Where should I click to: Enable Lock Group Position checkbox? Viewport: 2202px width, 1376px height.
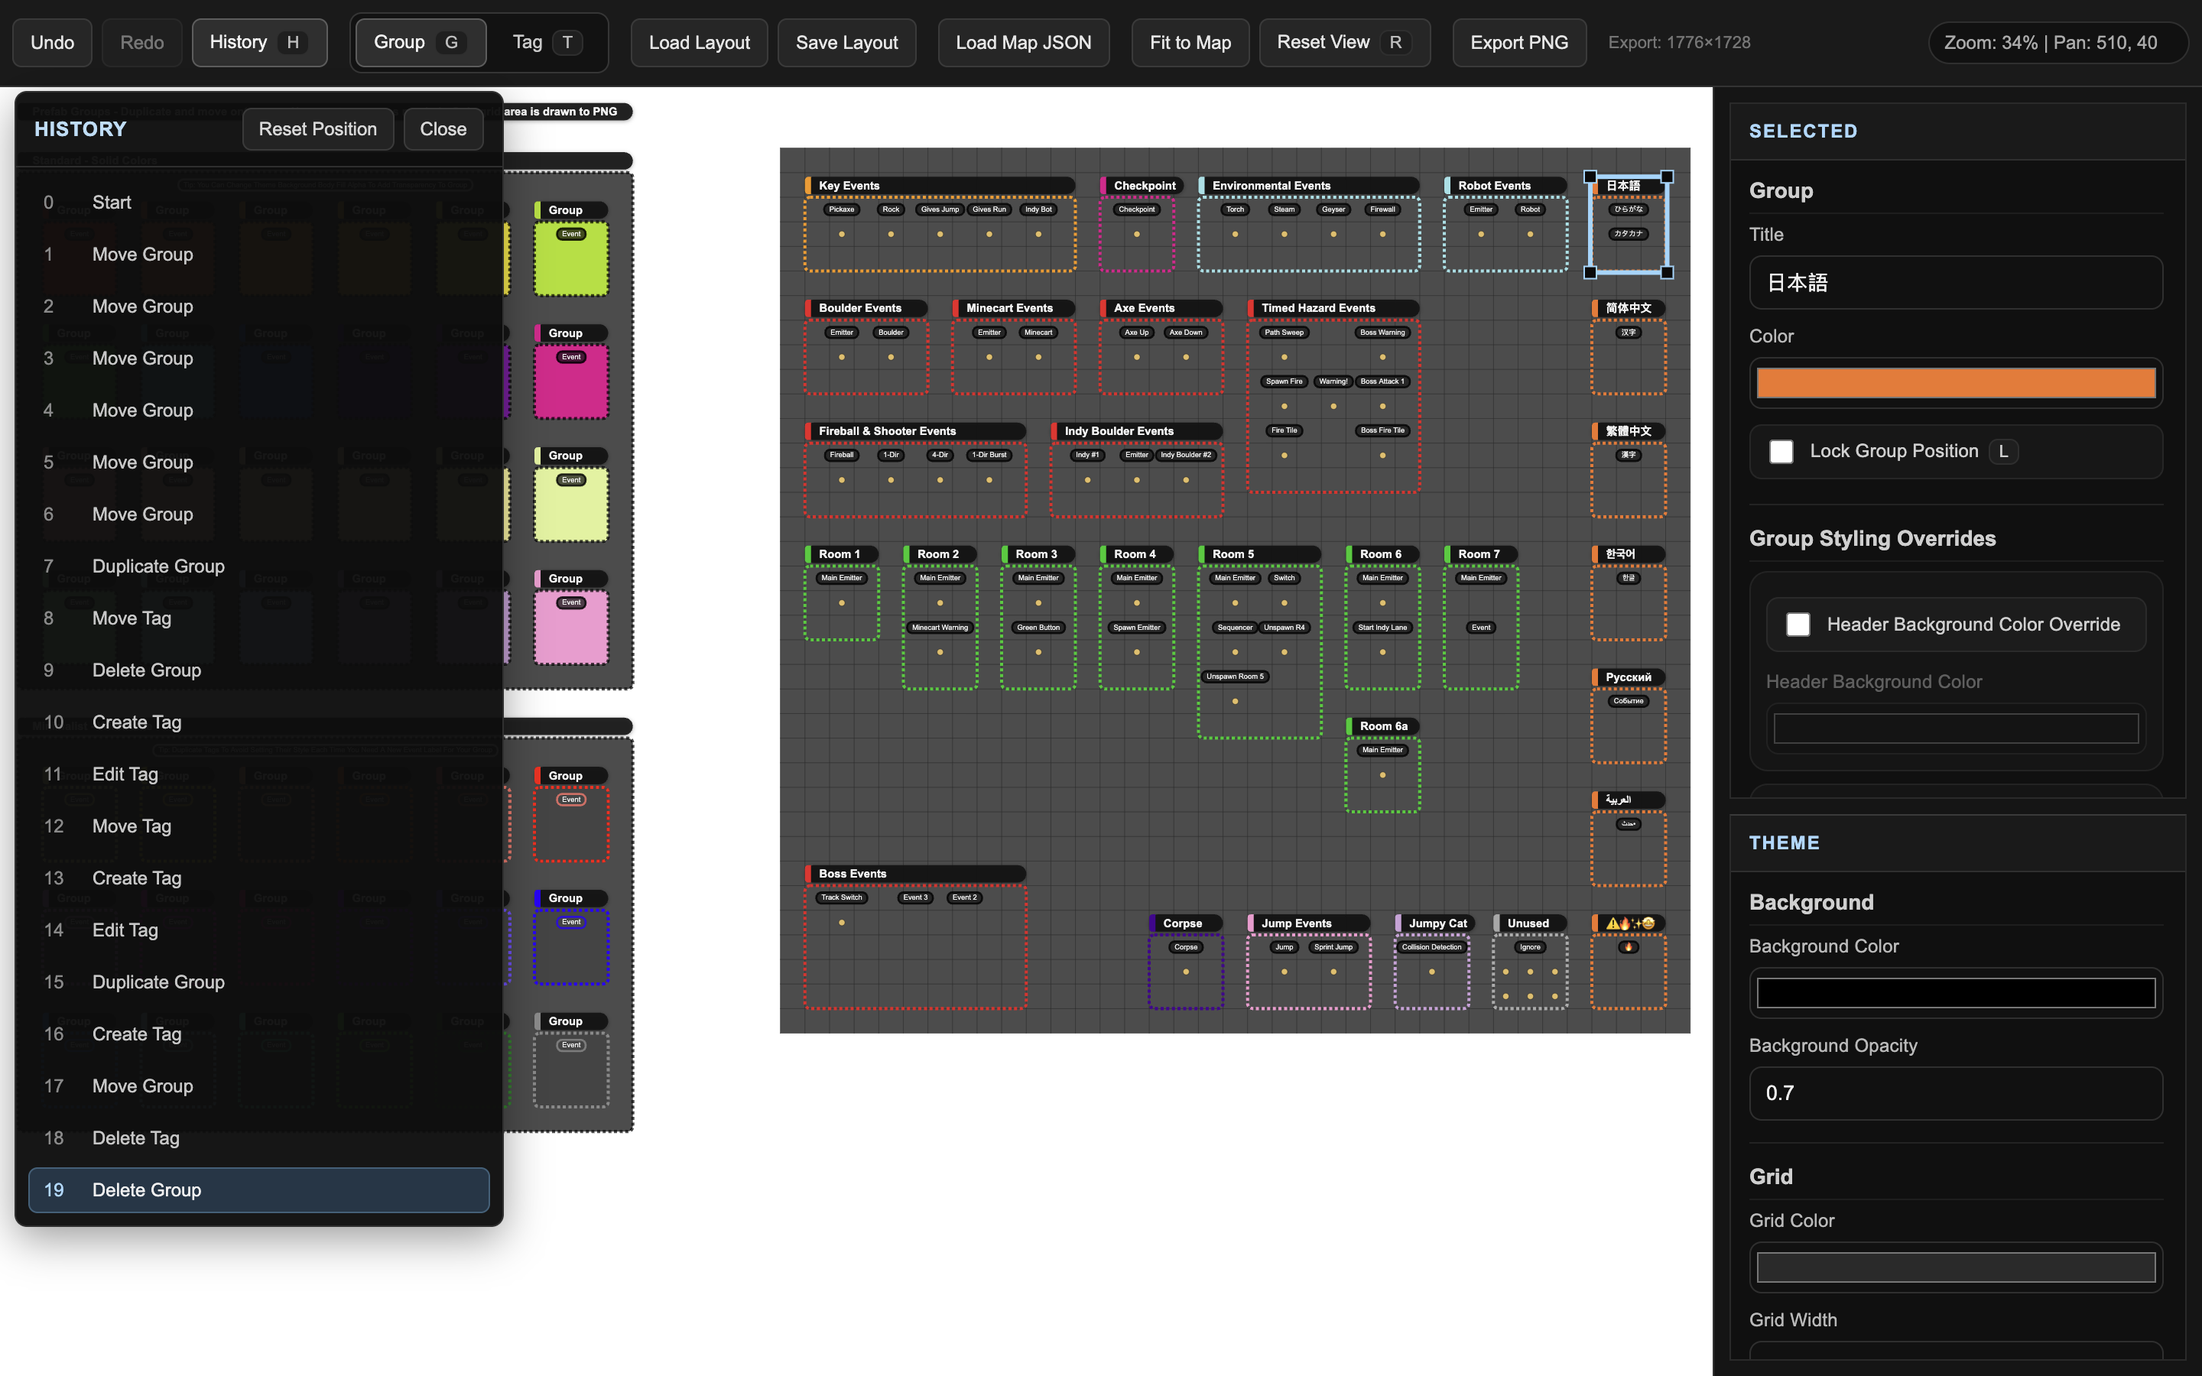pyautogui.click(x=1781, y=451)
